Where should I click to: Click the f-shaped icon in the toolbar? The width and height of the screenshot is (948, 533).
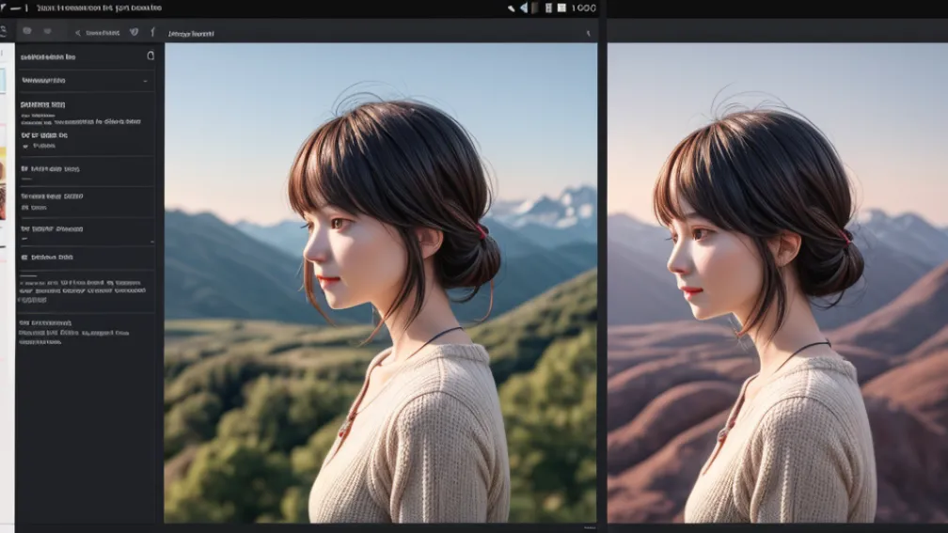click(152, 32)
